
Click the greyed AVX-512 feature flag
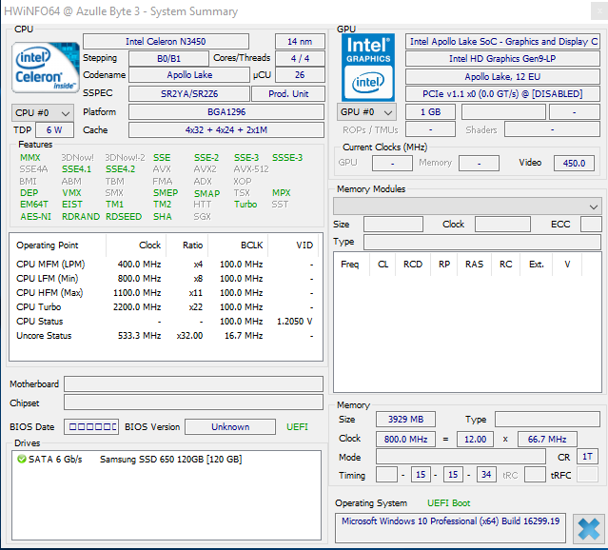pos(251,169)
